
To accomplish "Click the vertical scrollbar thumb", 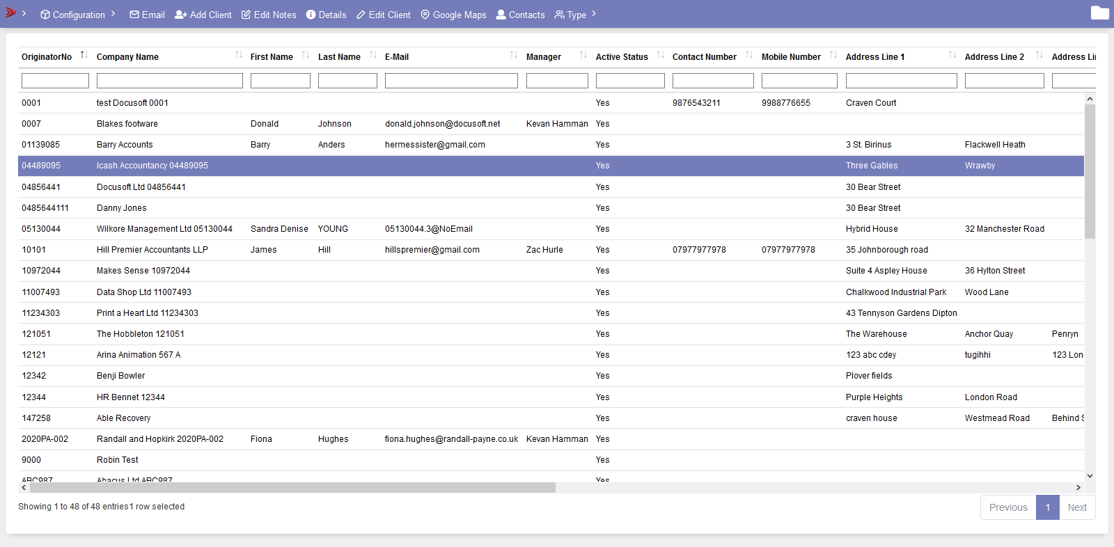I will tap(1090, 171).
